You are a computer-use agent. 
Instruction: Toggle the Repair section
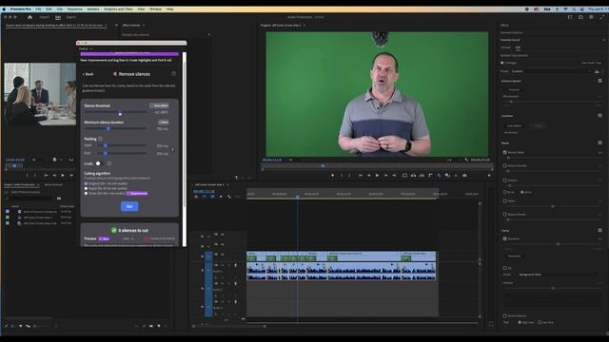599,143
